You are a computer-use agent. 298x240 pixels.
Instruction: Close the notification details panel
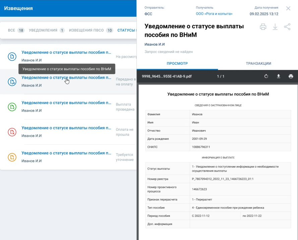point(288,8)
